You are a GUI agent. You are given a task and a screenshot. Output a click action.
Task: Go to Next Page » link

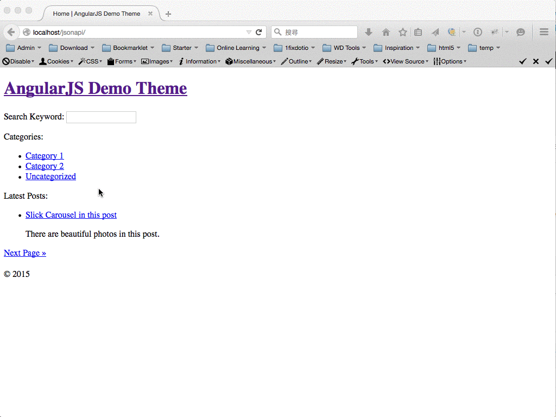[25, 253]
